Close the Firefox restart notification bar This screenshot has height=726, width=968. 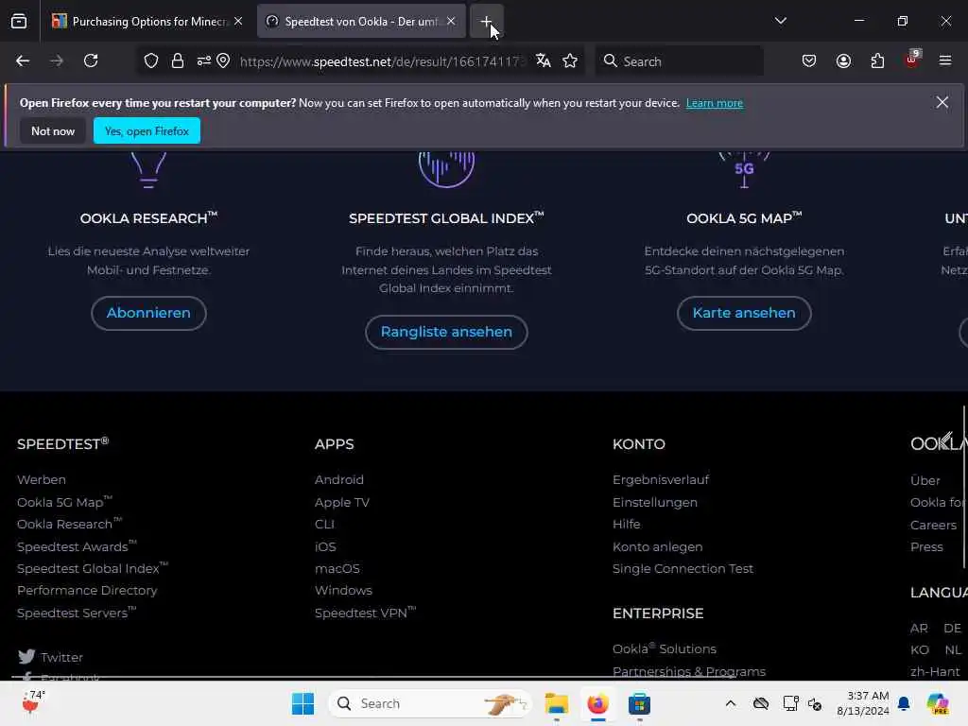[942, 102]
